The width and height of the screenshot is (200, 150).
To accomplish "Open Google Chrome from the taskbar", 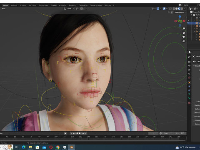I will tap(58, 147).
